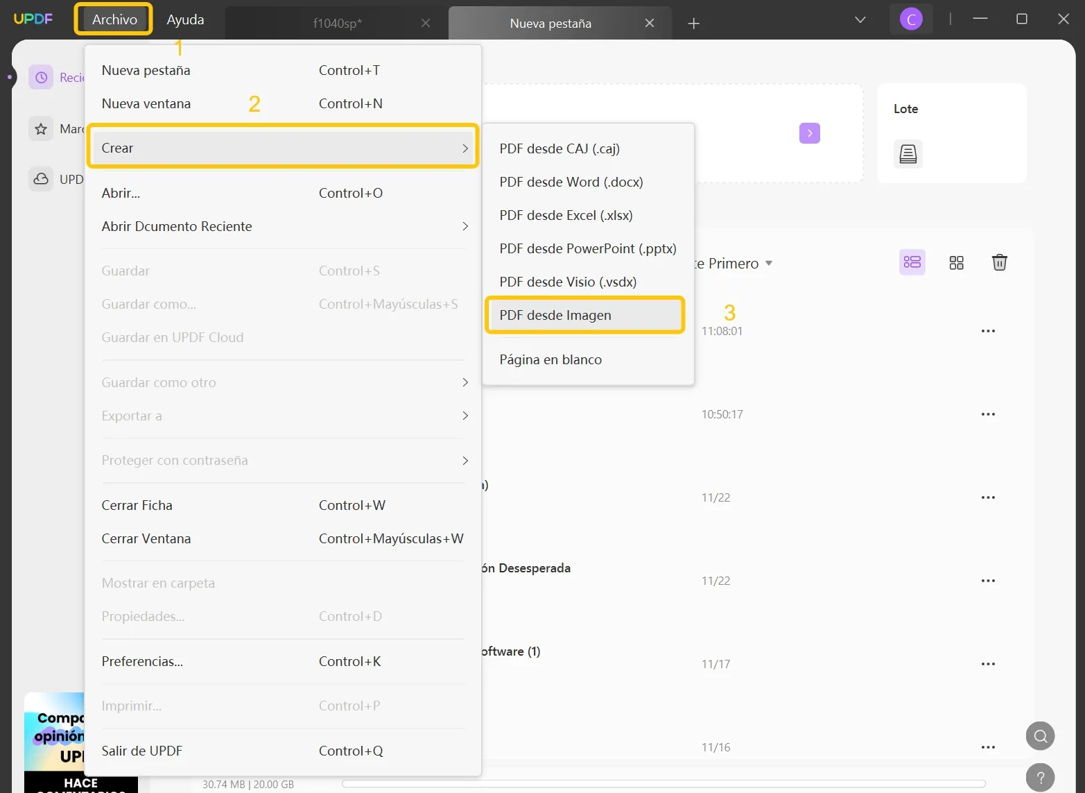1085x793 pixels.
Task: Open more options for first 11/22 file
Action: 988,497
